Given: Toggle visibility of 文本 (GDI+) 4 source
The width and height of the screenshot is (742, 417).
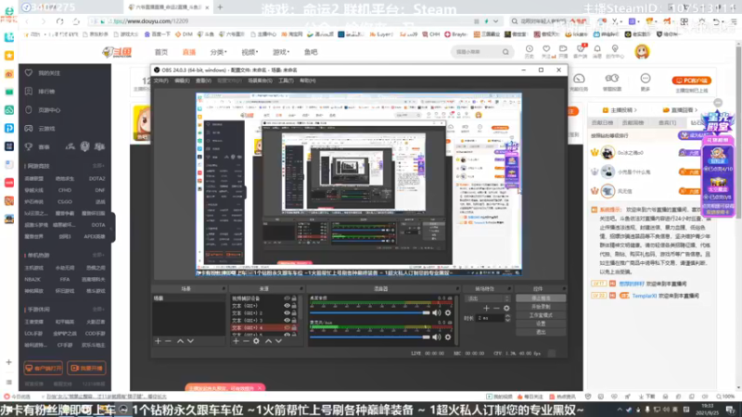Looking at the screenshot, I should (287, 328).
